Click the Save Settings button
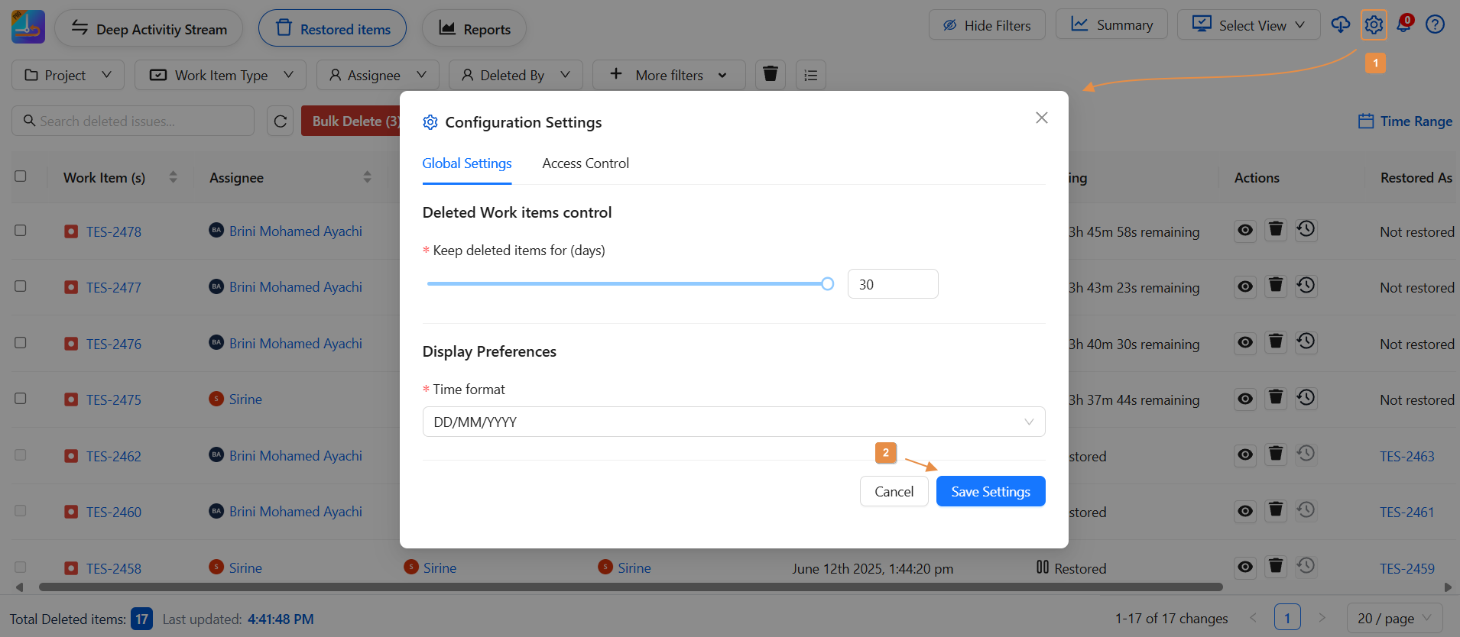 (991, 491)
